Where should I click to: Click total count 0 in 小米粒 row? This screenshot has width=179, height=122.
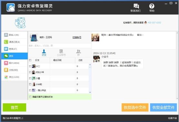(x=77, y=84)
